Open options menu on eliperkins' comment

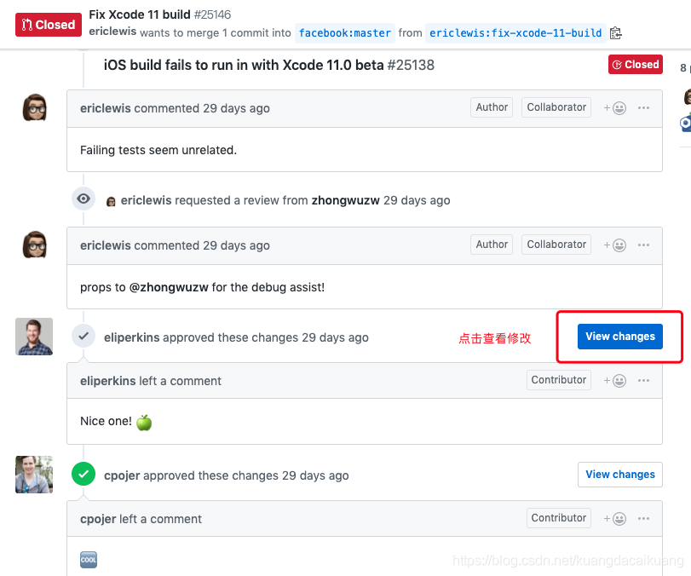(x=643, y=381)
